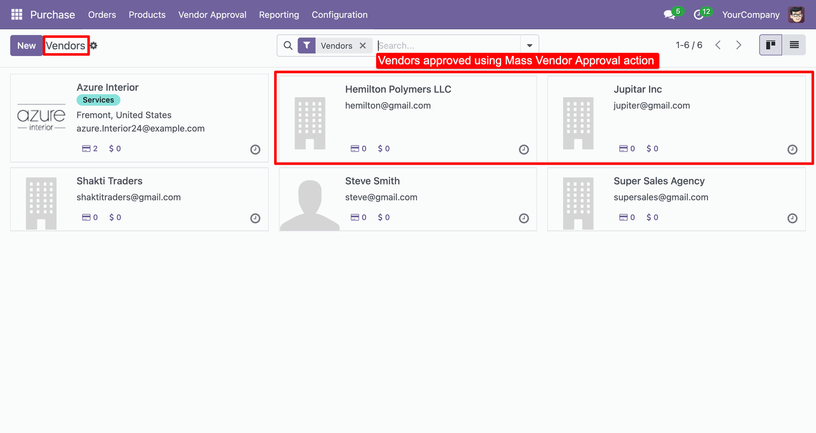Click the Vendors breadcrumb title
This screenshot has height=433, width=816.
65,45
